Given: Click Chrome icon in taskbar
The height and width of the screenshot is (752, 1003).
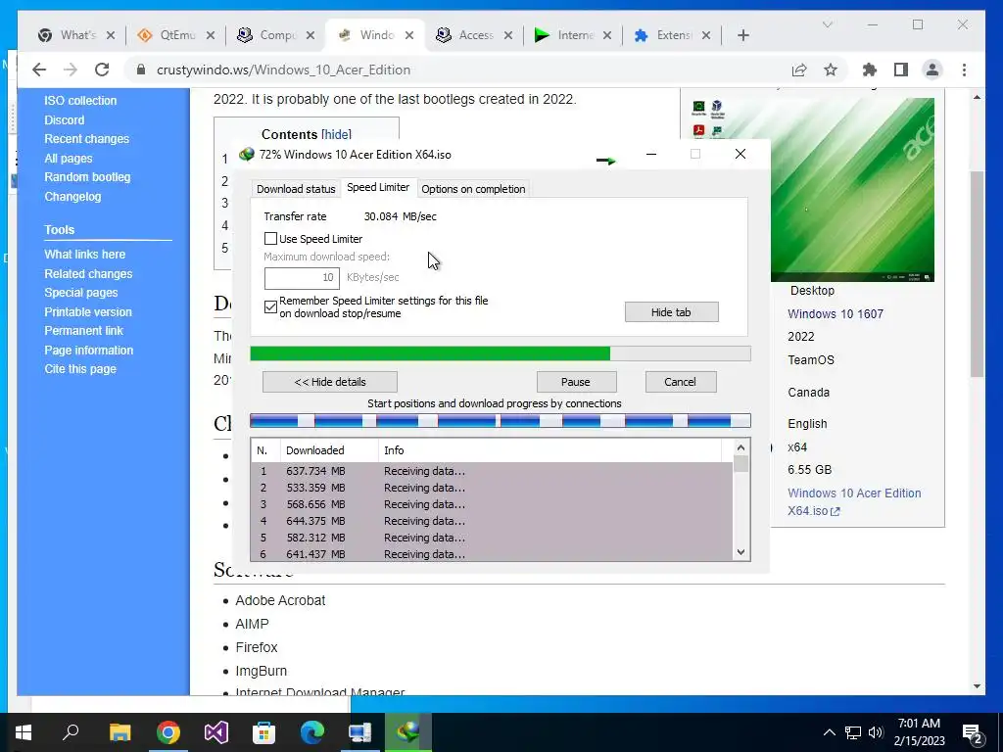Looking at the screenshot, I should click(168, 732).
